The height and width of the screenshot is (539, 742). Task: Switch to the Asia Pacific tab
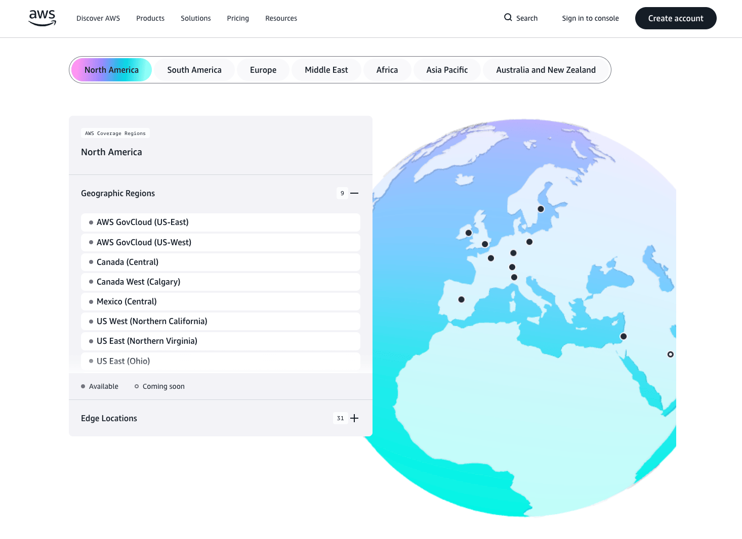click(x=447, y=70)
